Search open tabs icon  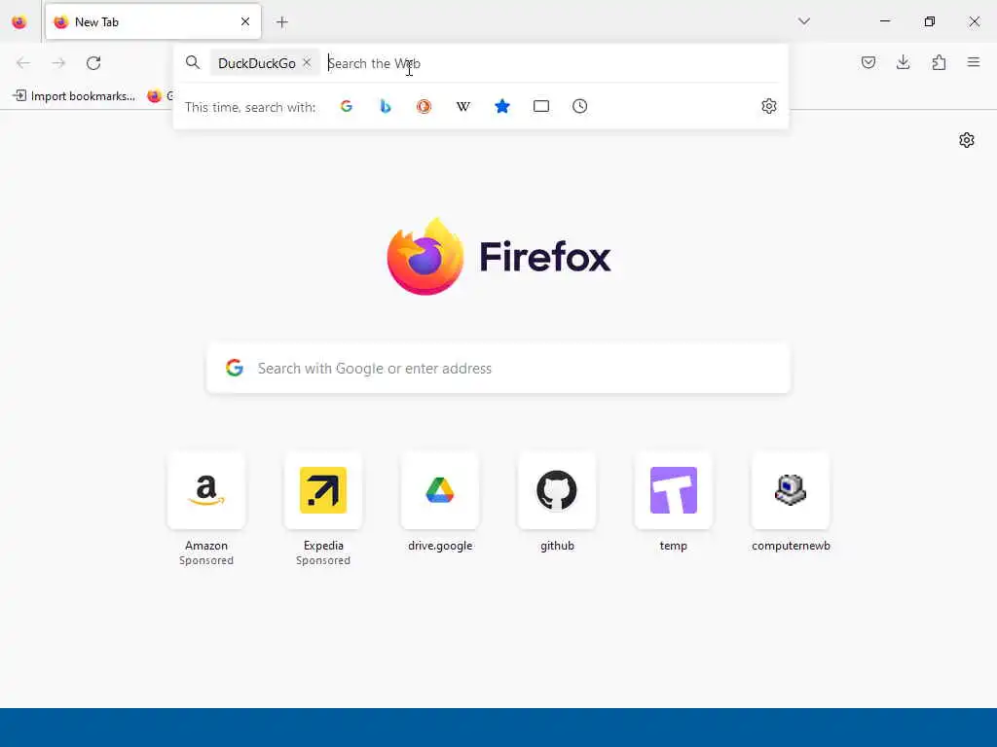[541, 107]
